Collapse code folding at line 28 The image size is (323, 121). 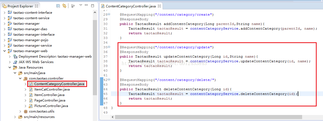point(109,14)
